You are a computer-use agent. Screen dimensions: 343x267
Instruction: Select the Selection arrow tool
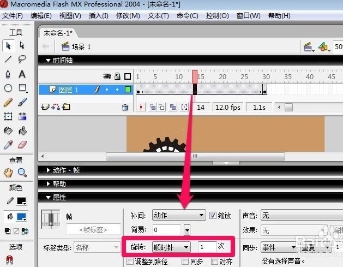click(8, 45)
